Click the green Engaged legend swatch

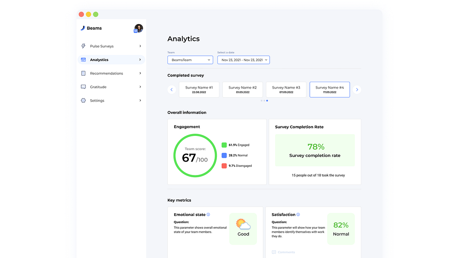(x=224, y=145)
